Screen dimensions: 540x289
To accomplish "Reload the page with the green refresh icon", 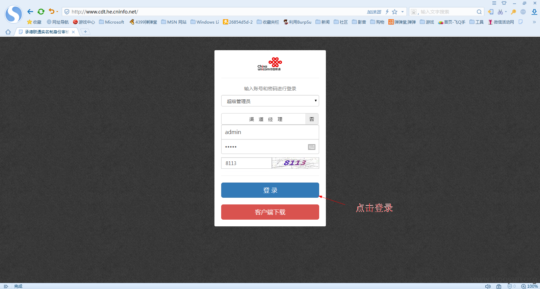I will tap(41, 12).
